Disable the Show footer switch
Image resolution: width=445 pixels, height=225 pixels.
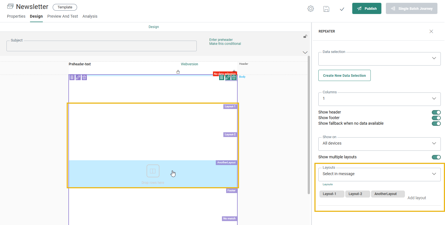[436, 118]
